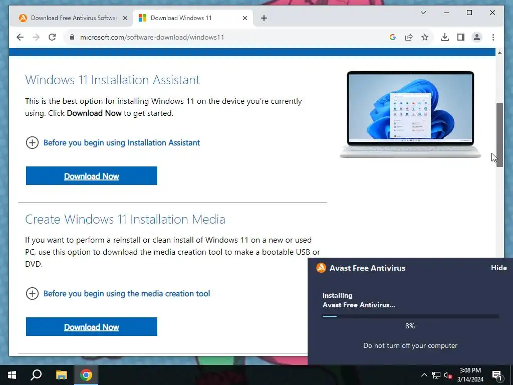
Task: Switch to Download Free Antivirus tab
Action: [x=73, y=18]
